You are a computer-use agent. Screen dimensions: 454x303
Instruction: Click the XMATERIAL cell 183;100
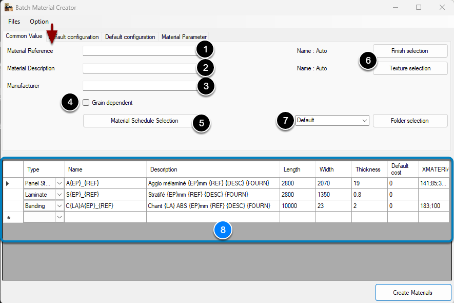(433, 206)
